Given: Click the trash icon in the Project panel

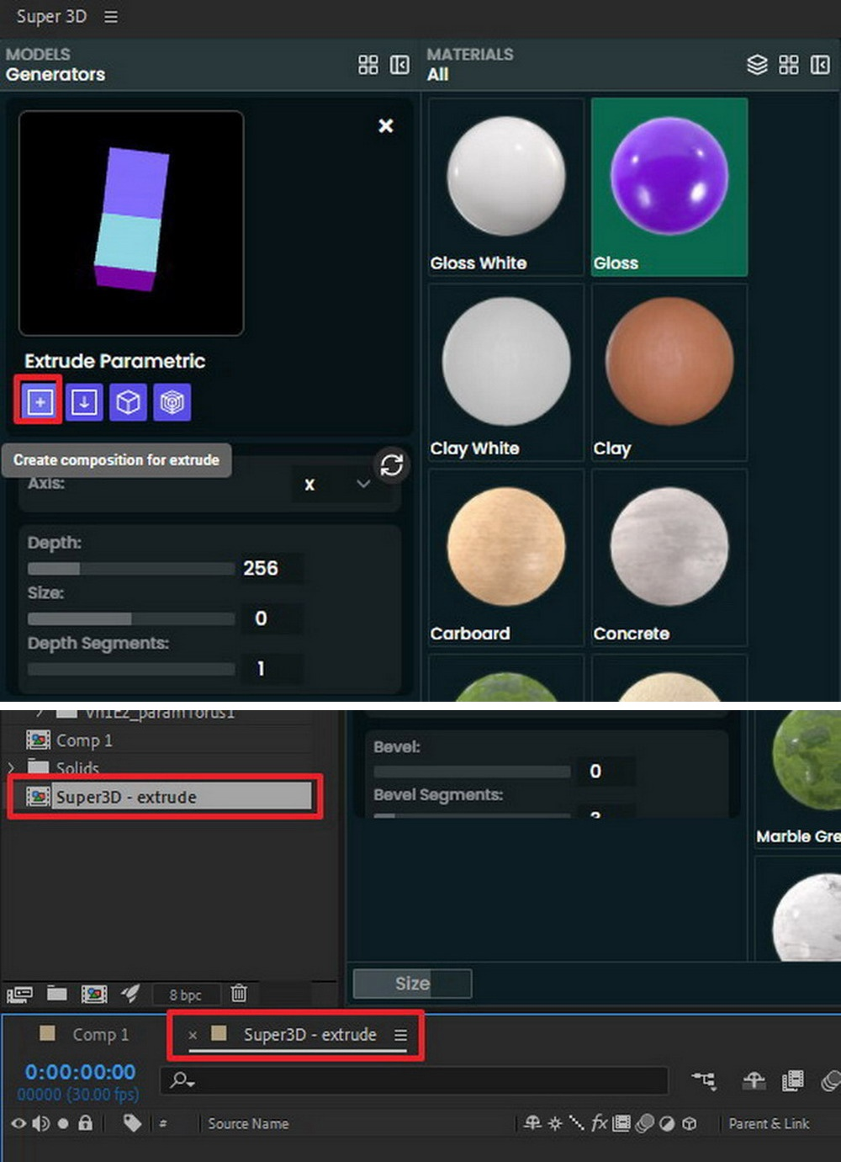Looking at the screenshot, I should click(239, 994).
